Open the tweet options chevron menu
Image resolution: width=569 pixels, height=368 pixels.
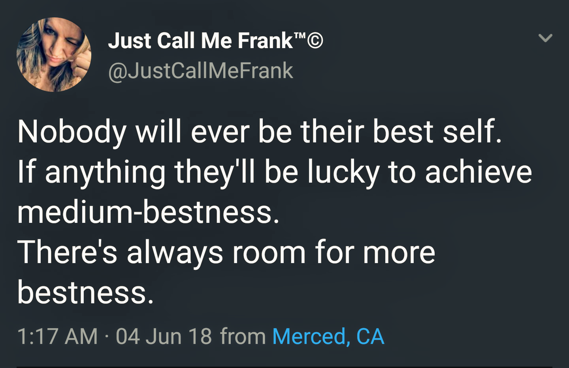click(545, 38)
